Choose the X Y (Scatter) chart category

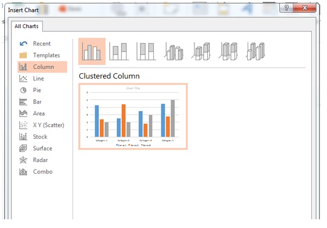(48, 125)
